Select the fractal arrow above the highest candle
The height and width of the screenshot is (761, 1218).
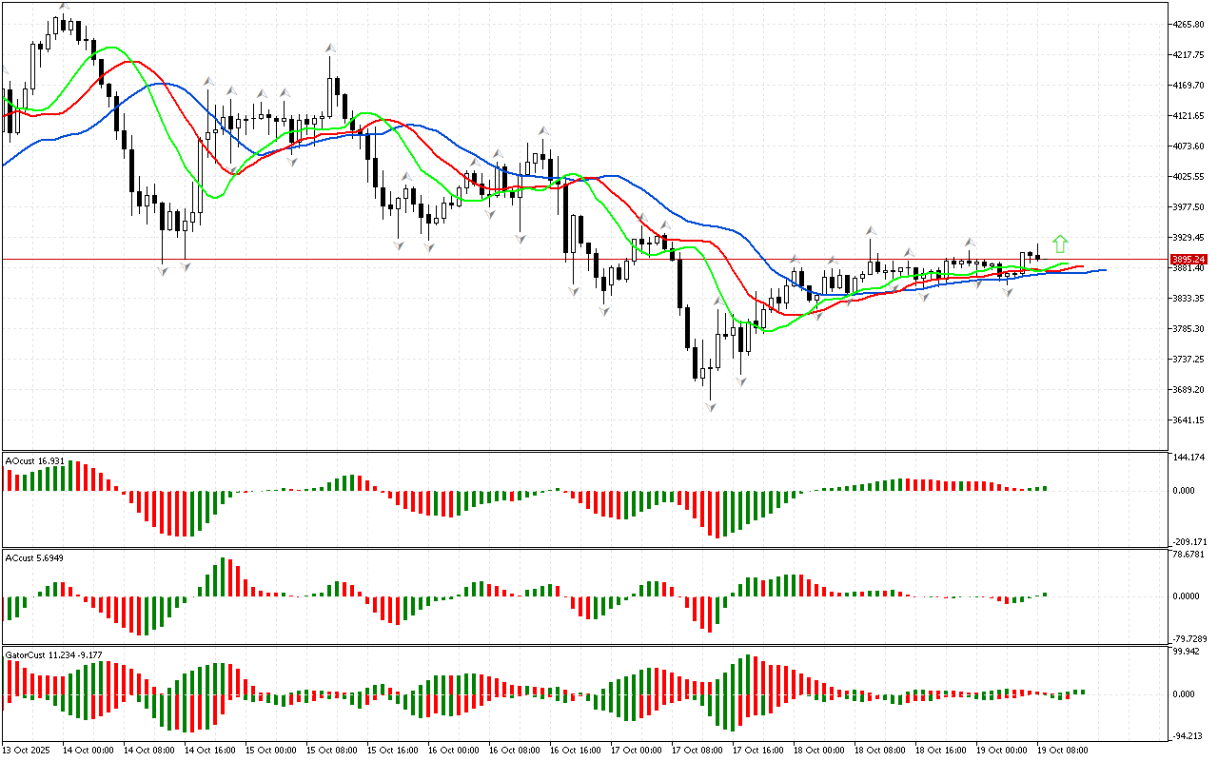pos(64,7)
